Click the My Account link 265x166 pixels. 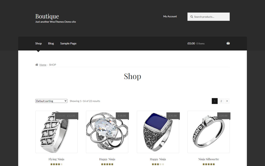pyautogui.click(x=170, y=16)
